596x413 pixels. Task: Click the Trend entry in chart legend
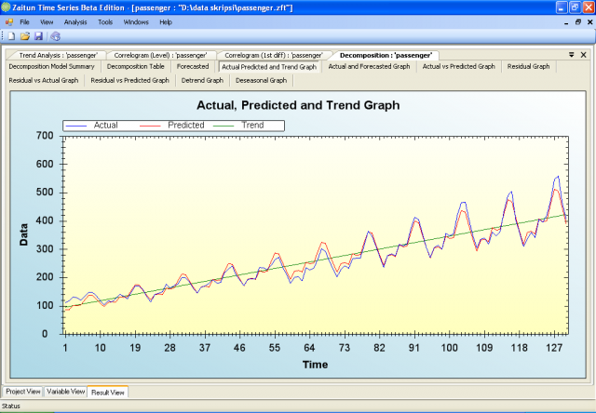point(252,125)
